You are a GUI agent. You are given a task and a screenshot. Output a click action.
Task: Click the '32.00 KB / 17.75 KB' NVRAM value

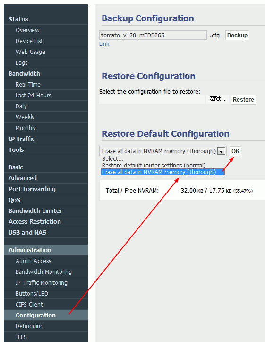coord(206,191)
